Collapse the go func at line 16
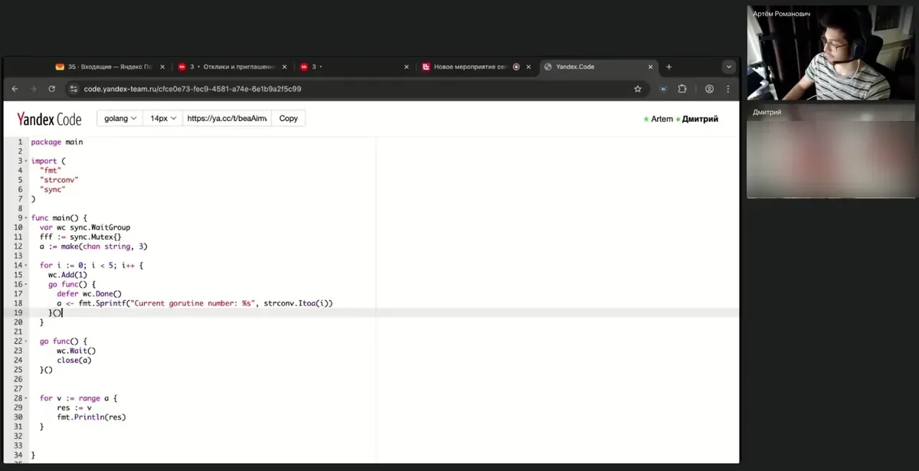 [x=26, y=284]
